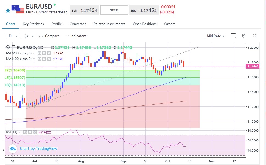Click the blue favorite star icon

tap(8, 11)
